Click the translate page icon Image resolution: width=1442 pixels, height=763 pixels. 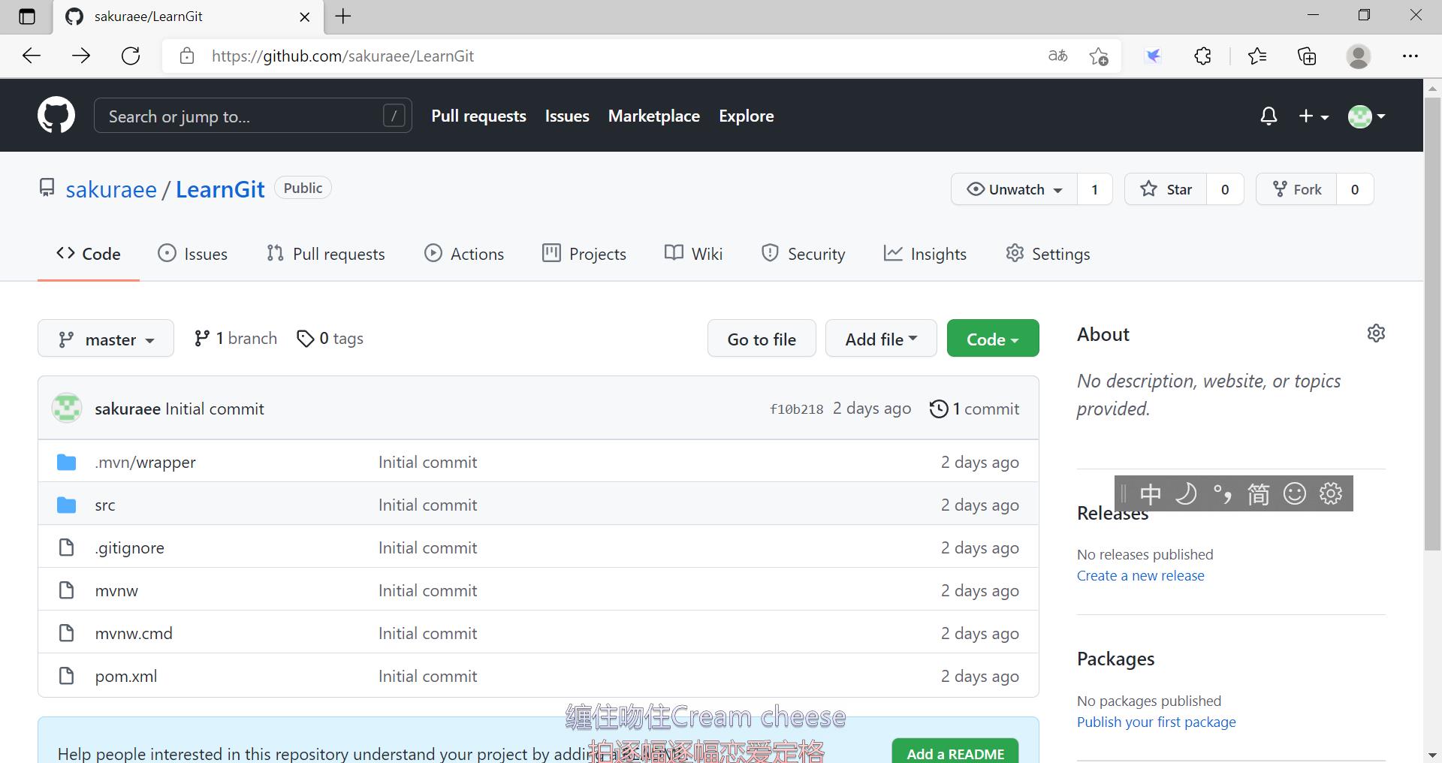click(x=1057, y=56)
